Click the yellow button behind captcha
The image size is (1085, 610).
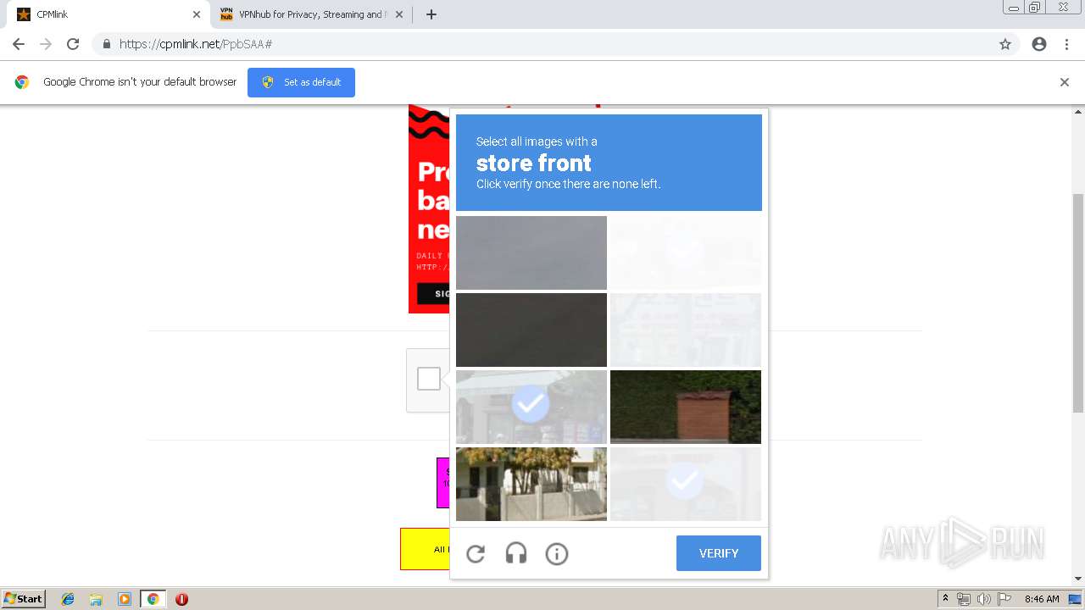click(425, 549)
